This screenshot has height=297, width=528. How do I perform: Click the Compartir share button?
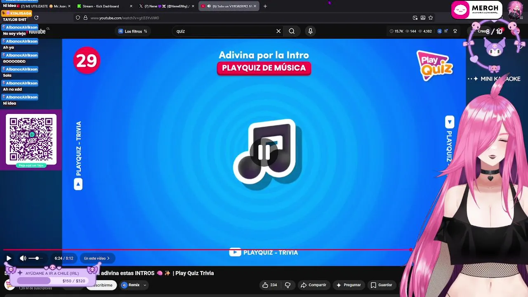tap(313, 285)
